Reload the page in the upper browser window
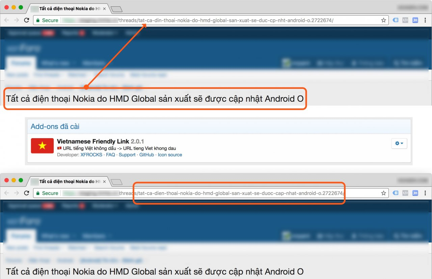This screenshot has height=279, width=432. [26, 20]
